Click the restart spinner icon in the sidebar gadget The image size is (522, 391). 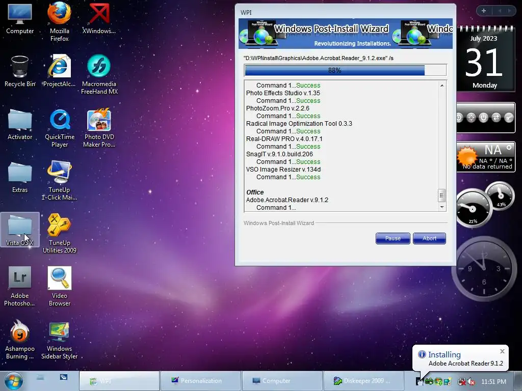[471, 118]
